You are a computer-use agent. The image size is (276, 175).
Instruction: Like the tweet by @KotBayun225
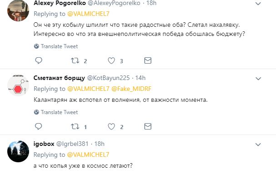(111, 127)
